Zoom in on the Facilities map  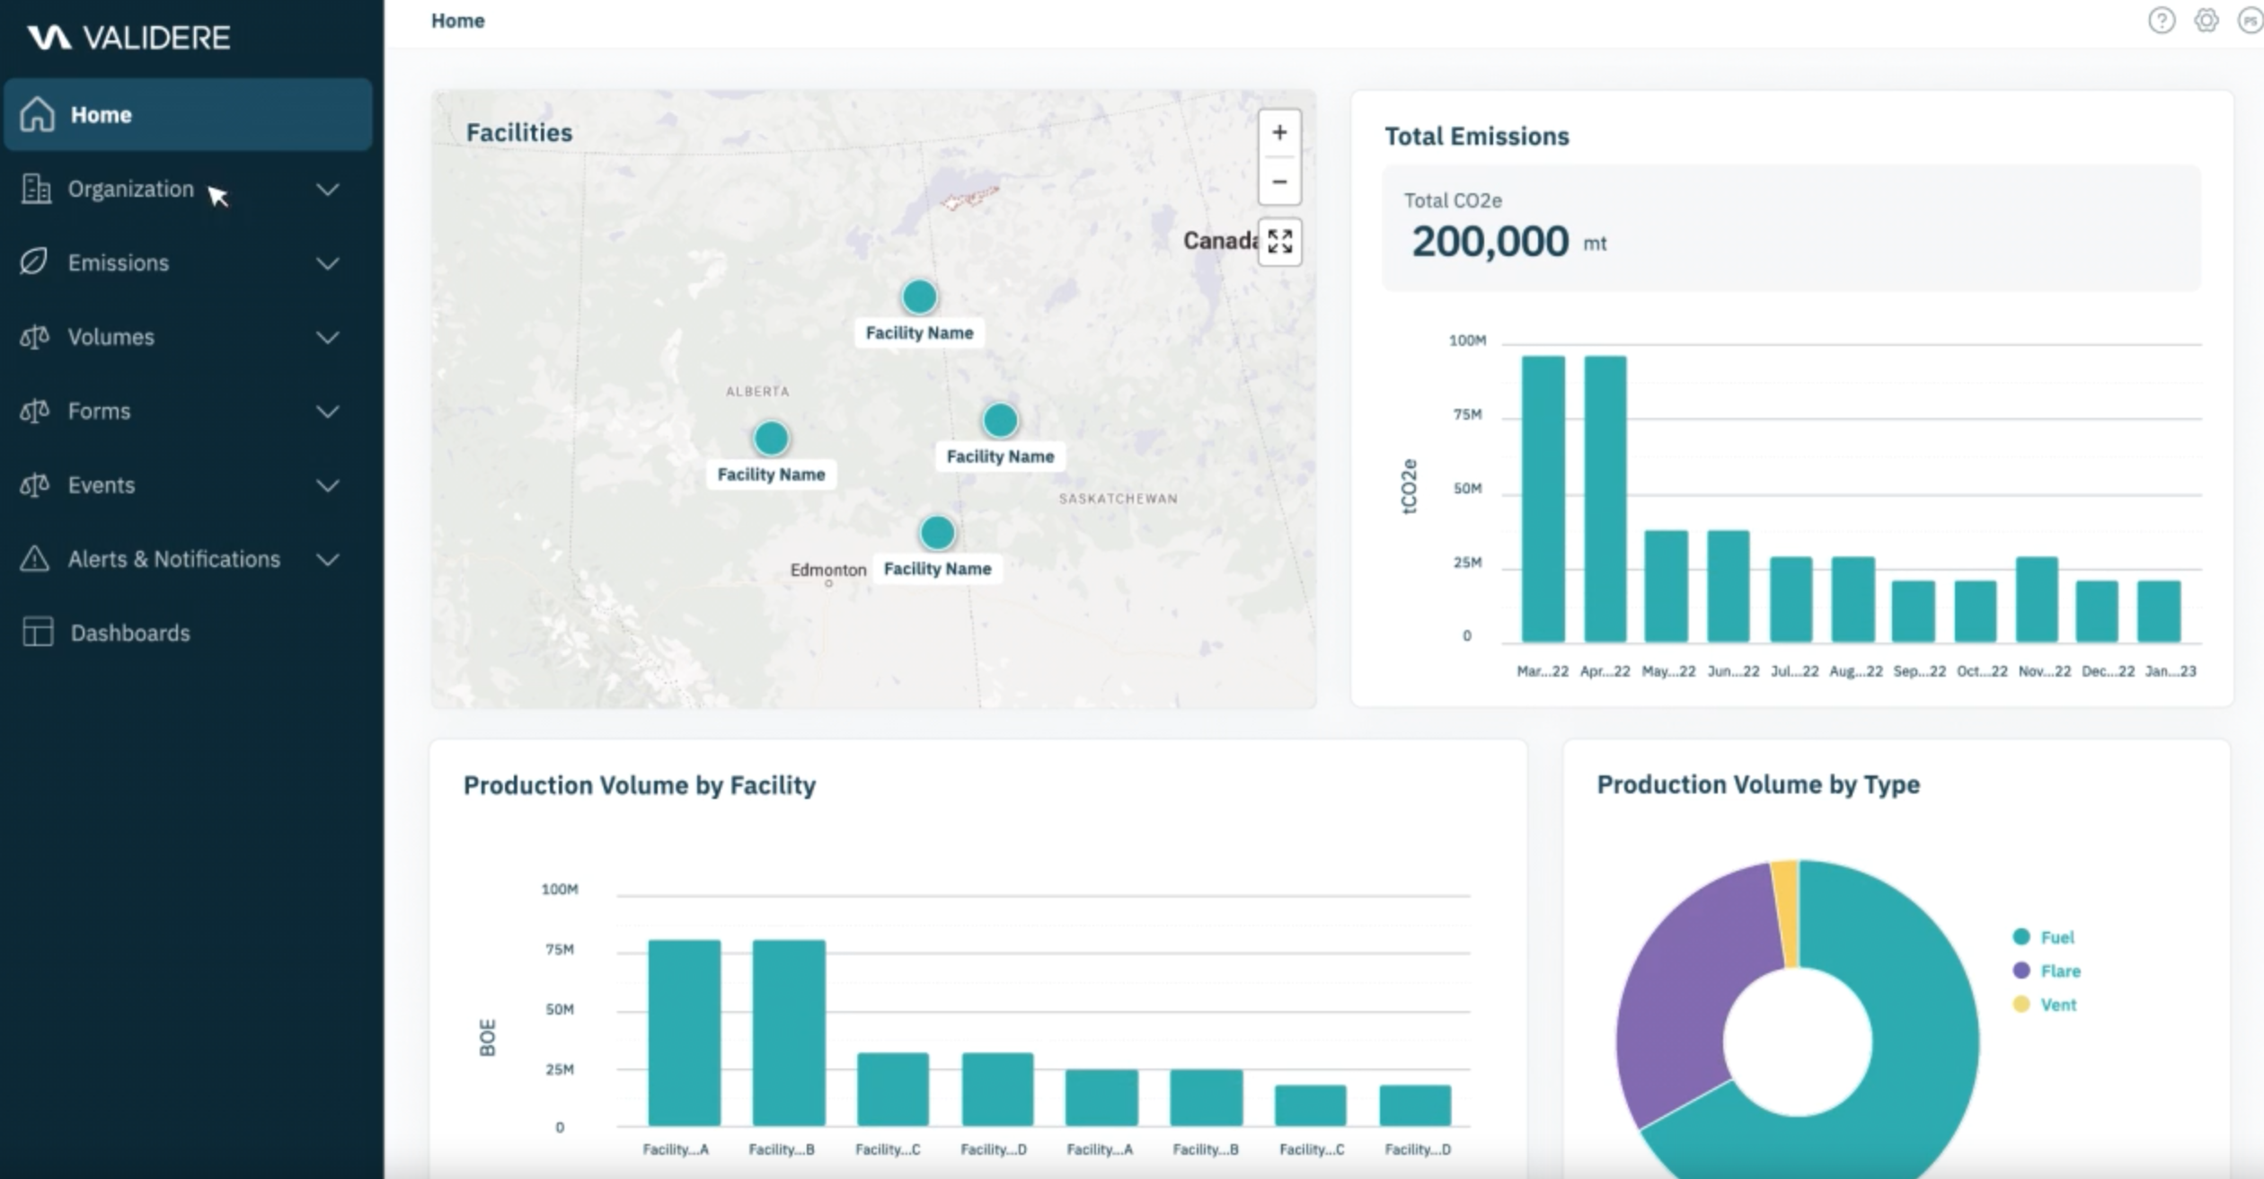1279,133
